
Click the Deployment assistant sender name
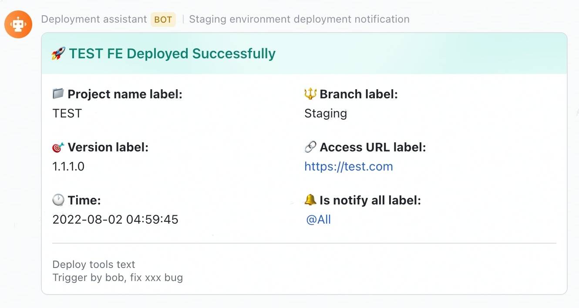(94, 20)
